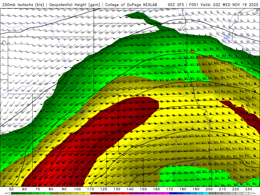This screenshot has height=195, width=260.
Task: Select the darkest green swatch under 50
Action: 15,193
